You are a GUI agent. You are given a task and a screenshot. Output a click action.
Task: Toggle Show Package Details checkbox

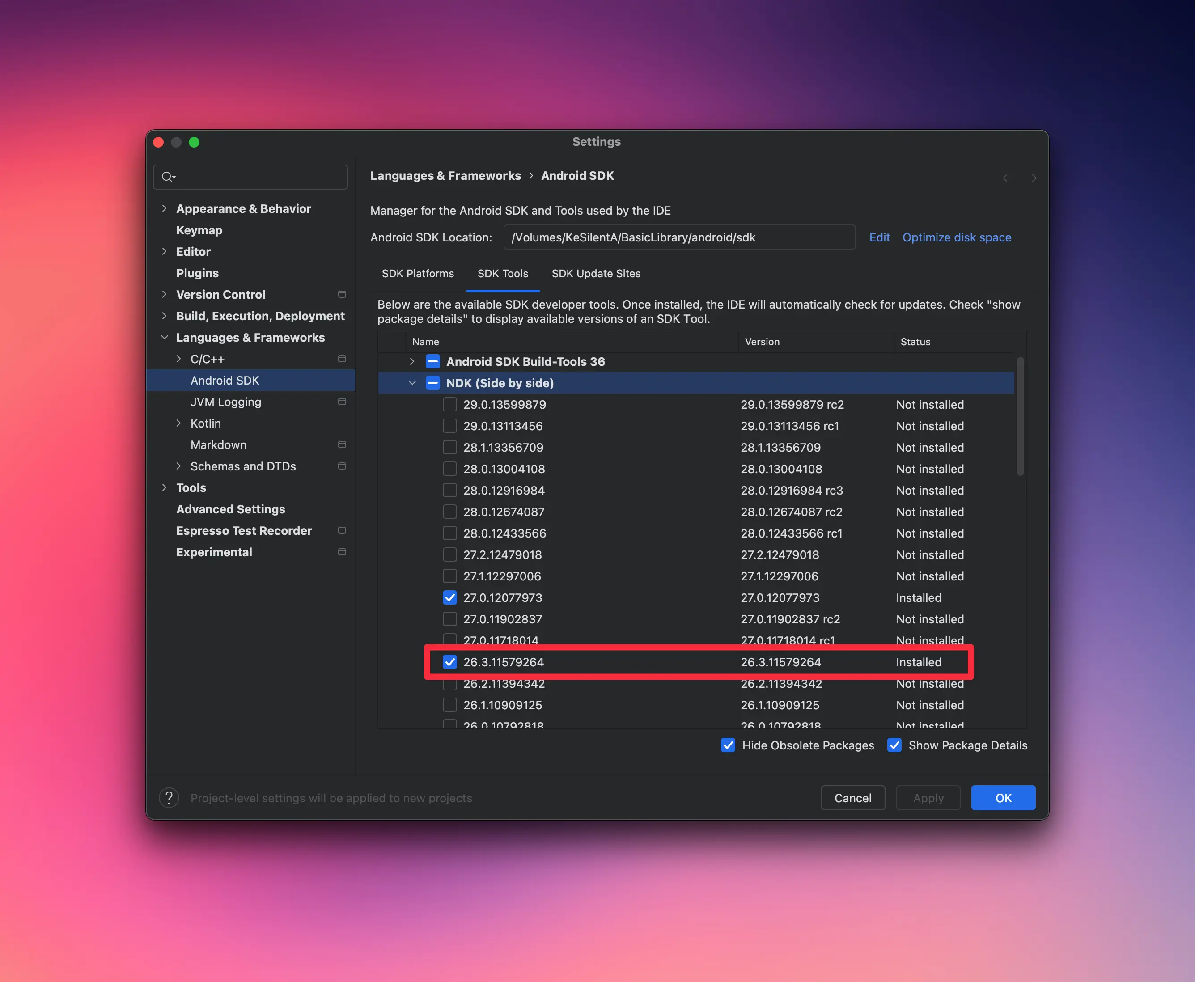point(894,745)
